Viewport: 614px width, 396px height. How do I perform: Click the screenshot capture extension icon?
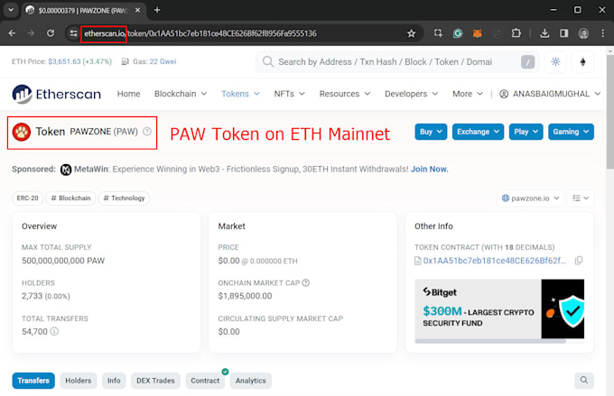pyautogui.click(x=438, y=33)
